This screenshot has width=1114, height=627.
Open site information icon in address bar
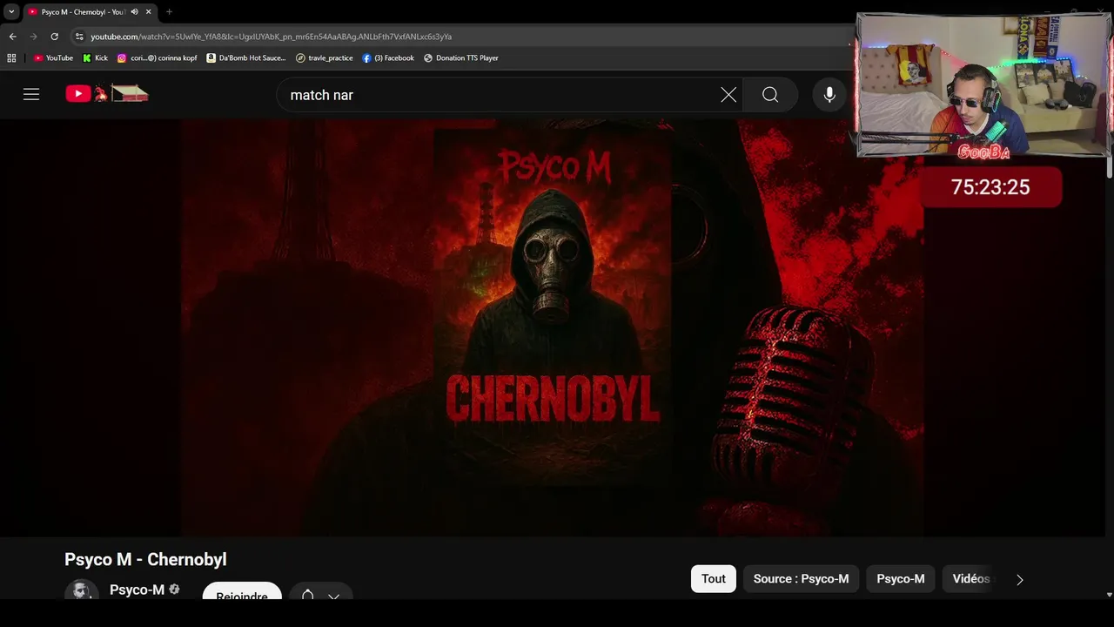(79, 37)
